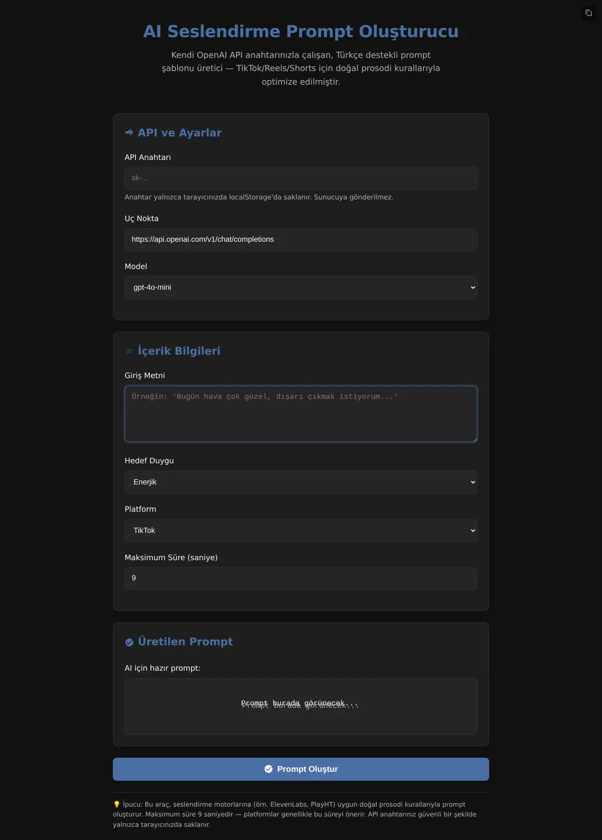Click the copy icon in top-right corner
Viewport: 602px width, 840px height.
(x=588, y=13)
